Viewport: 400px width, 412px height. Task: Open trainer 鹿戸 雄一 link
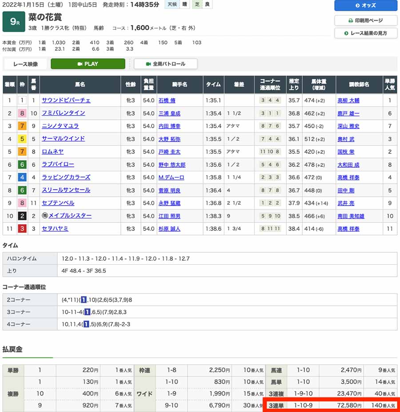pos(348,113)
